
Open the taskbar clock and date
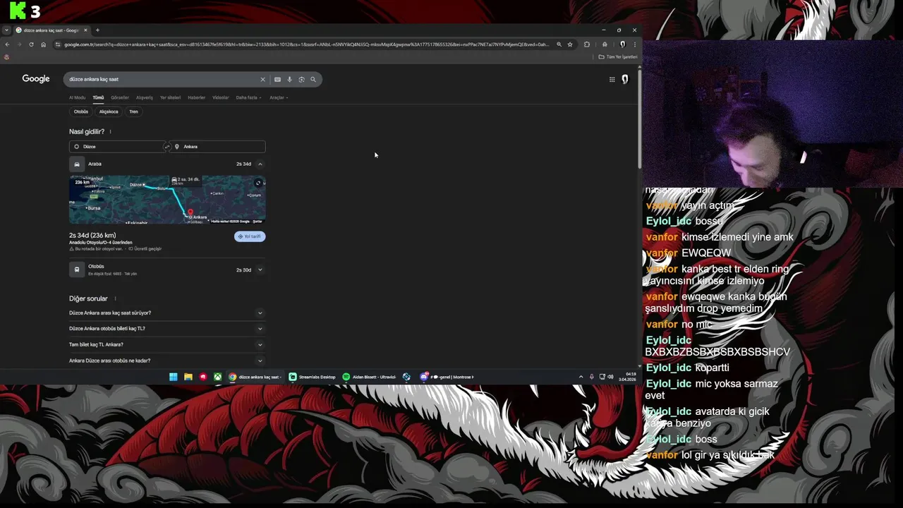click(x=627, y=377)
